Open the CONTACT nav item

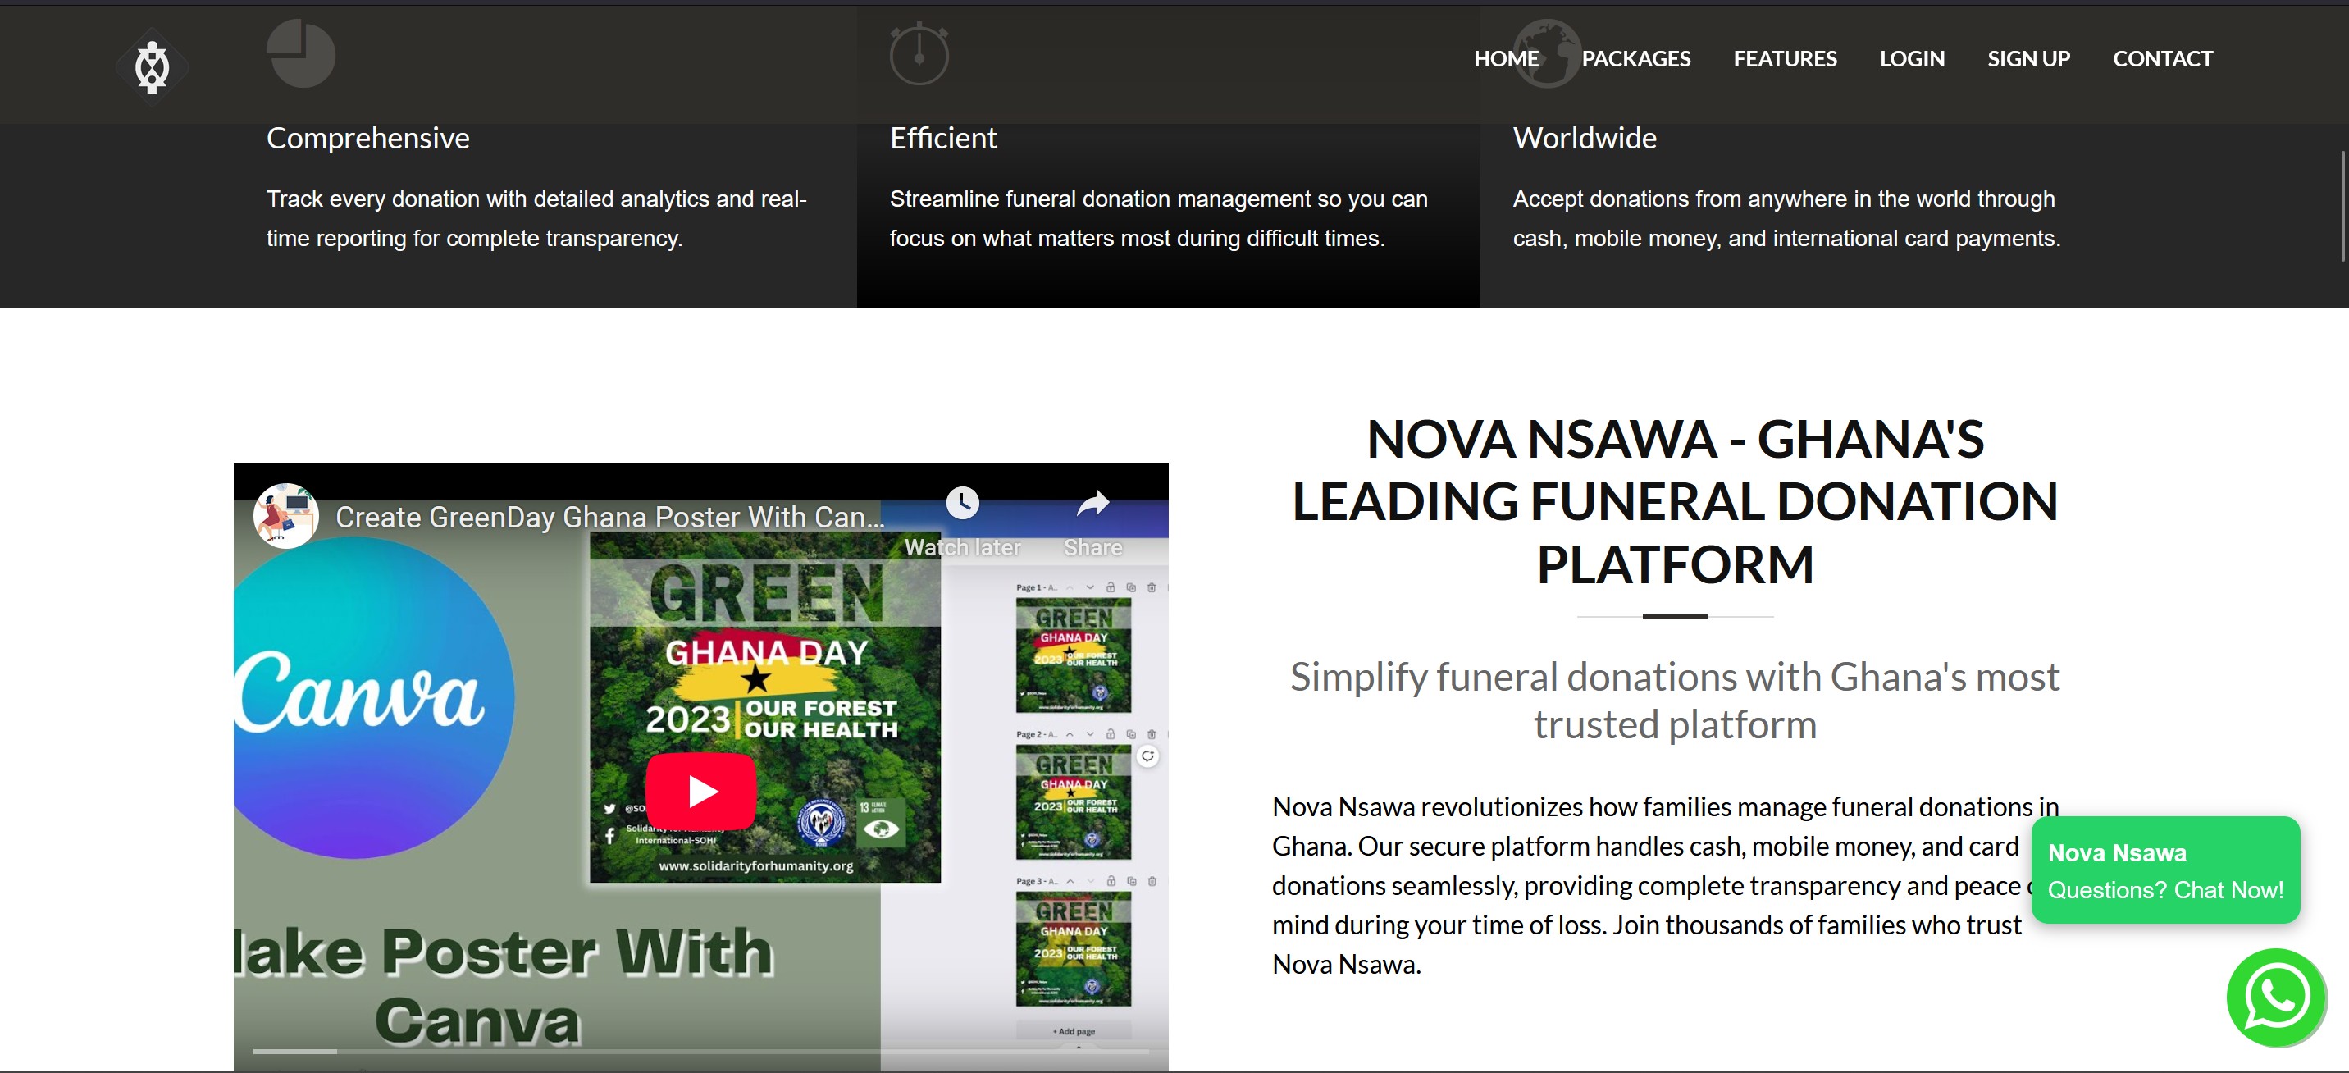(x=2162, y=58)
